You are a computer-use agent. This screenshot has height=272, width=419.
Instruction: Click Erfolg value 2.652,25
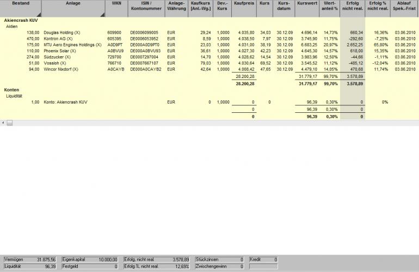pos(355,45)
